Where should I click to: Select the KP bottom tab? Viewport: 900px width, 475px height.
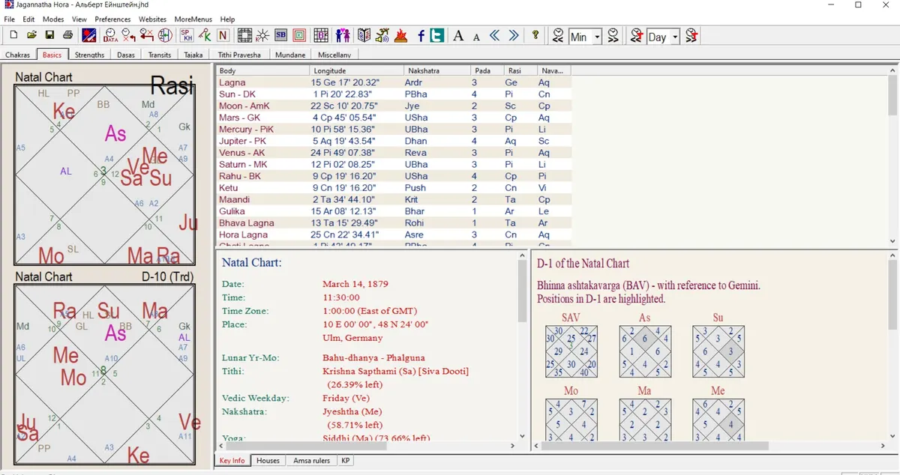click(345, 461)
